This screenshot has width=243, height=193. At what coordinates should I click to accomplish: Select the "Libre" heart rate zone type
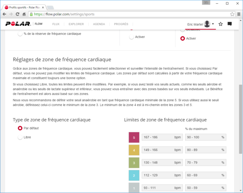(x=20, y=138)
